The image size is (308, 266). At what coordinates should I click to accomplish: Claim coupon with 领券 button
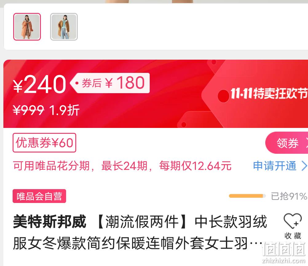(286, 143)
